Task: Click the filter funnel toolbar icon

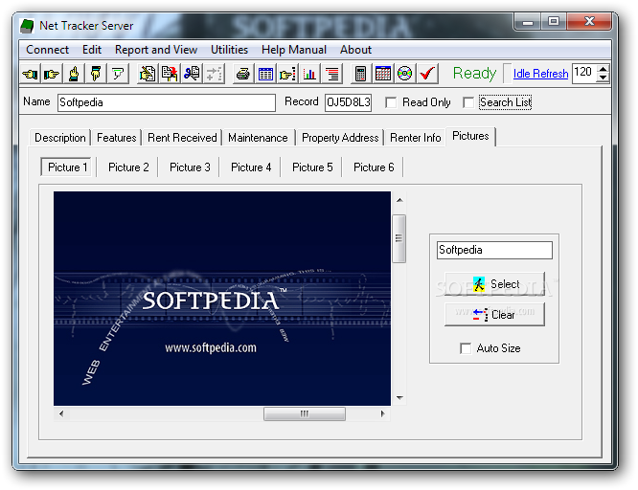Action: click(118, 74)
